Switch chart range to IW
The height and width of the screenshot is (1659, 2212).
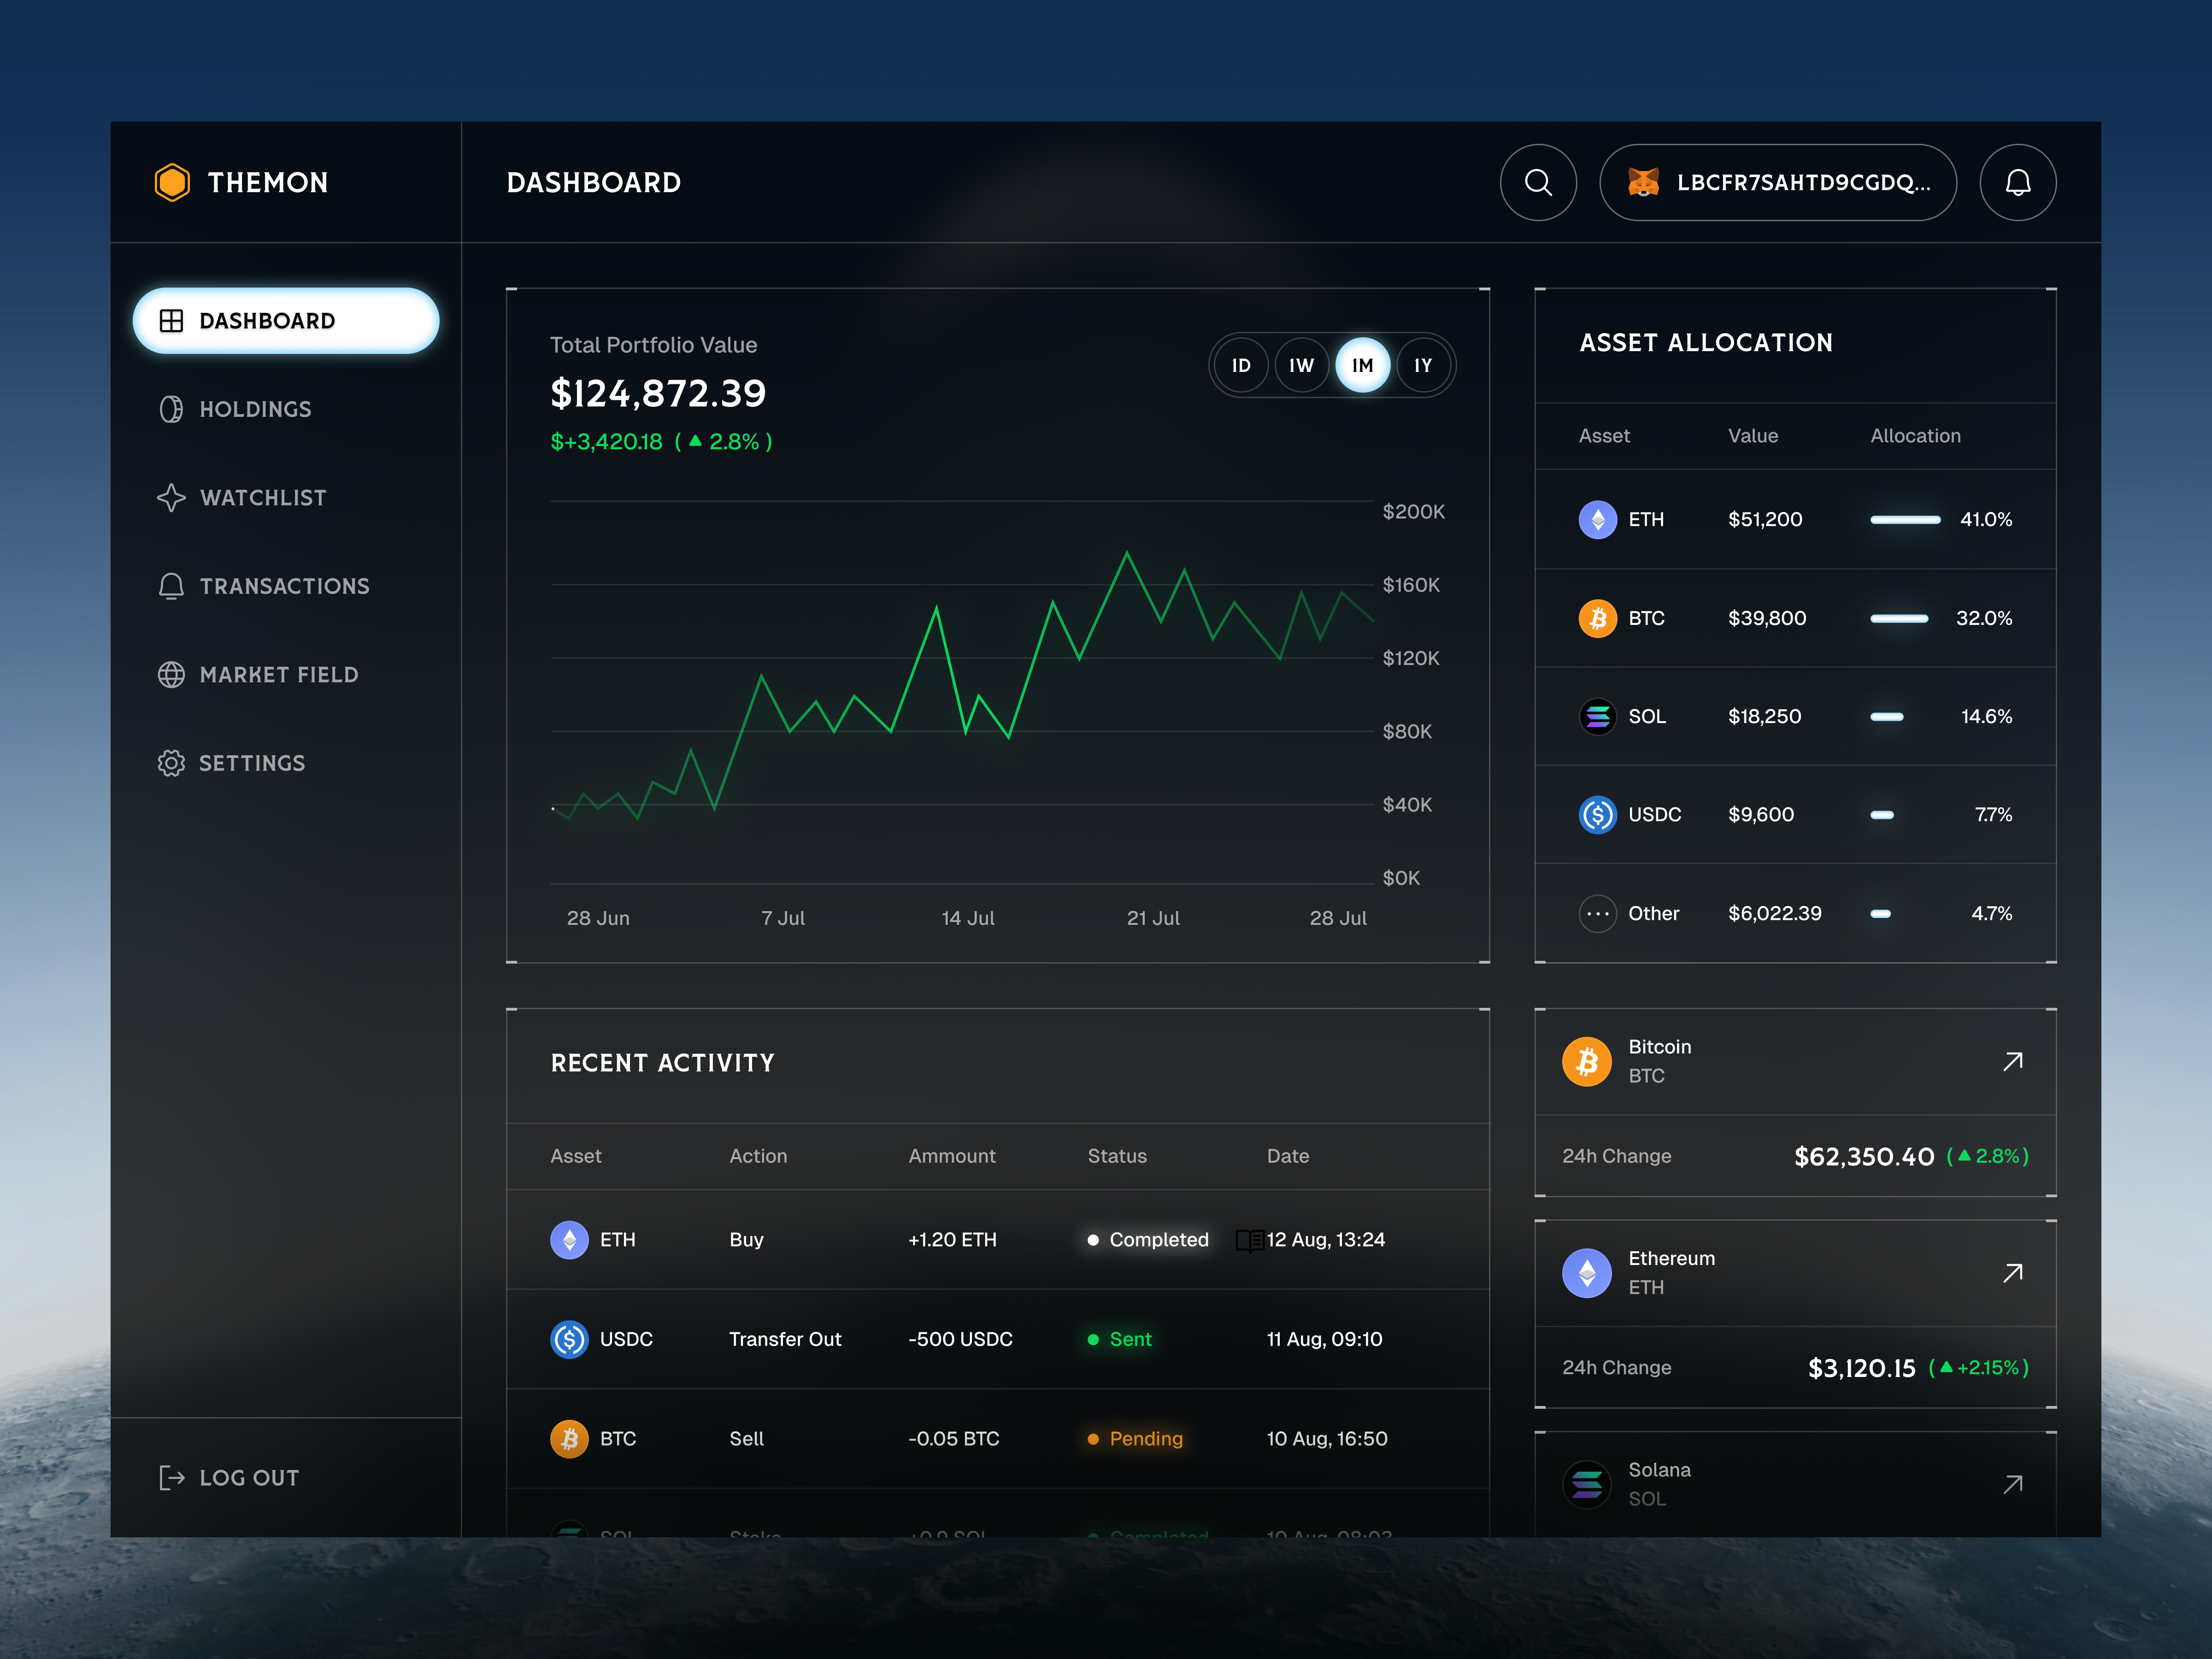tap(1302, 365)
